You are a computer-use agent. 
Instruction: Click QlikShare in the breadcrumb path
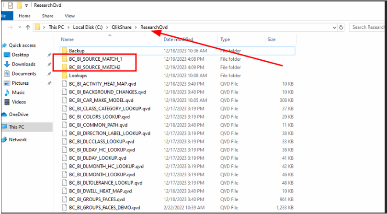[x=122, y=27]
